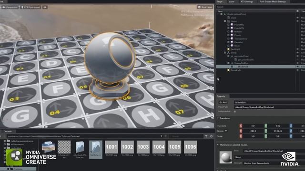Viewport: 305px width, 171px height.
Task: Open the Path-Traced Mode Settings tab
Action: pos(273,1)
